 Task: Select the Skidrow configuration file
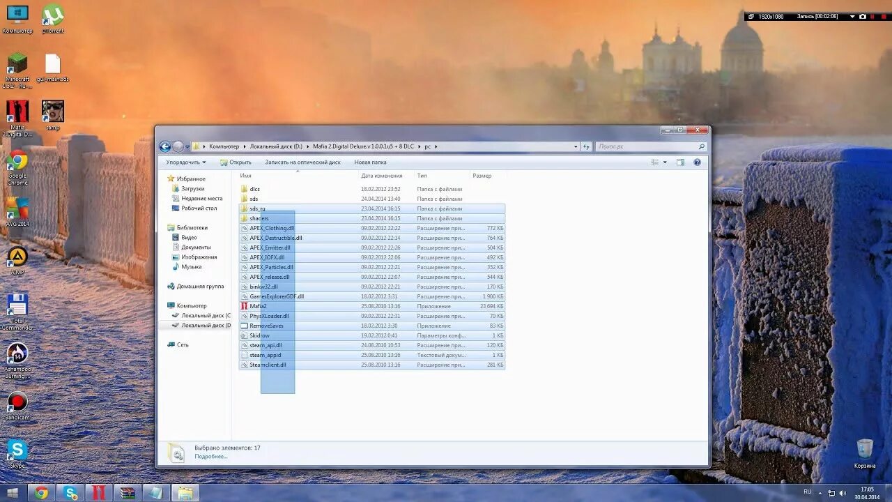[372, 335]
